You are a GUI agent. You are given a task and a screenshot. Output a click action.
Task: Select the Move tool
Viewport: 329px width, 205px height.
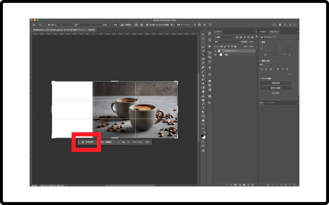pos(203,34)
